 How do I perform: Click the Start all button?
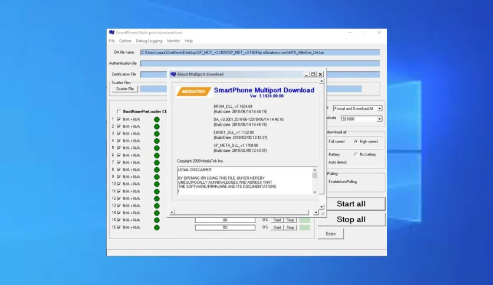351,204
